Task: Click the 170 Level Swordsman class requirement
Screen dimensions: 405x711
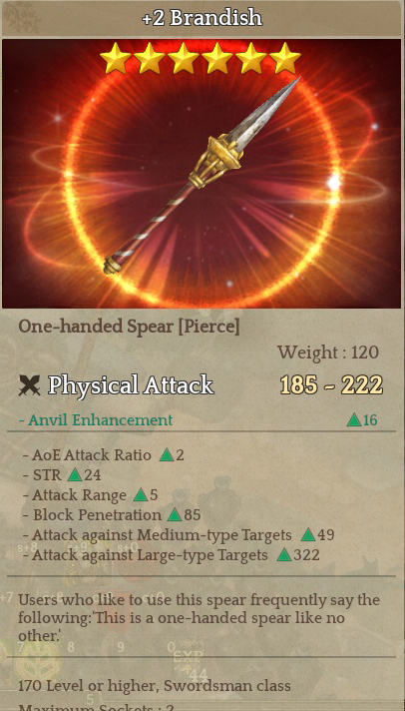Action: pos(155,685)
